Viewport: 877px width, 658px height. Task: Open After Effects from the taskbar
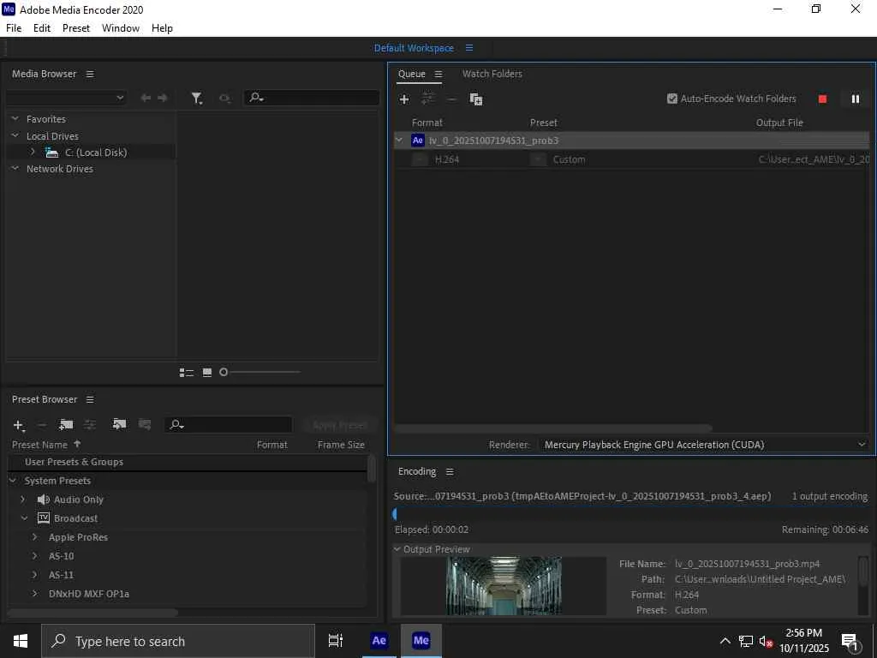[379, 641]
